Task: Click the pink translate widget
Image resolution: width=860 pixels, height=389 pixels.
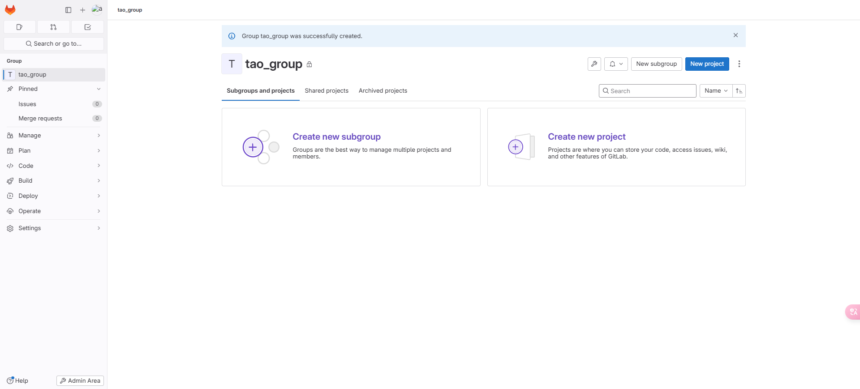Action: pyautogui.click(x=853, y=312)
